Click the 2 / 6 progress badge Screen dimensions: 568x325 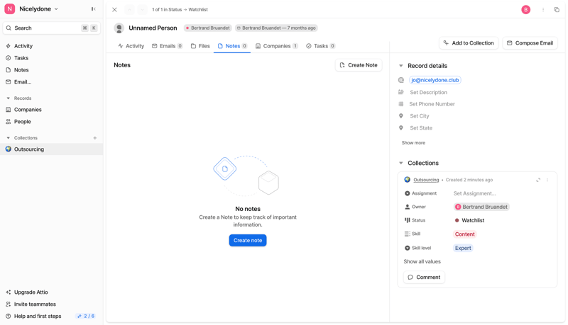[x=86, y=316]
